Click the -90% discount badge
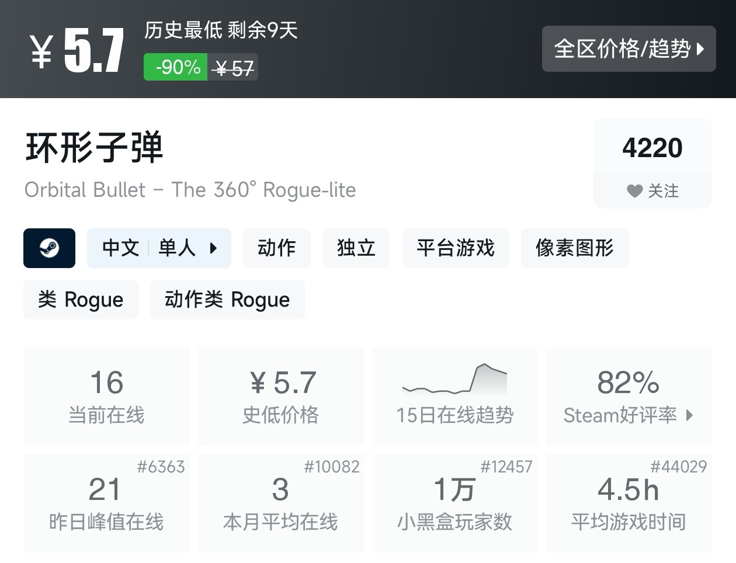736x563 pixels. 176,67
